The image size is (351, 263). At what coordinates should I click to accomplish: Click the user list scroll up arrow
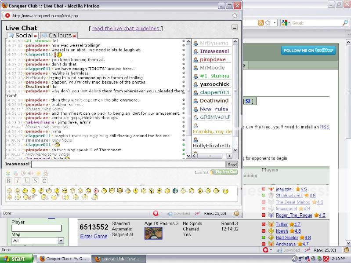click(235, 41)
